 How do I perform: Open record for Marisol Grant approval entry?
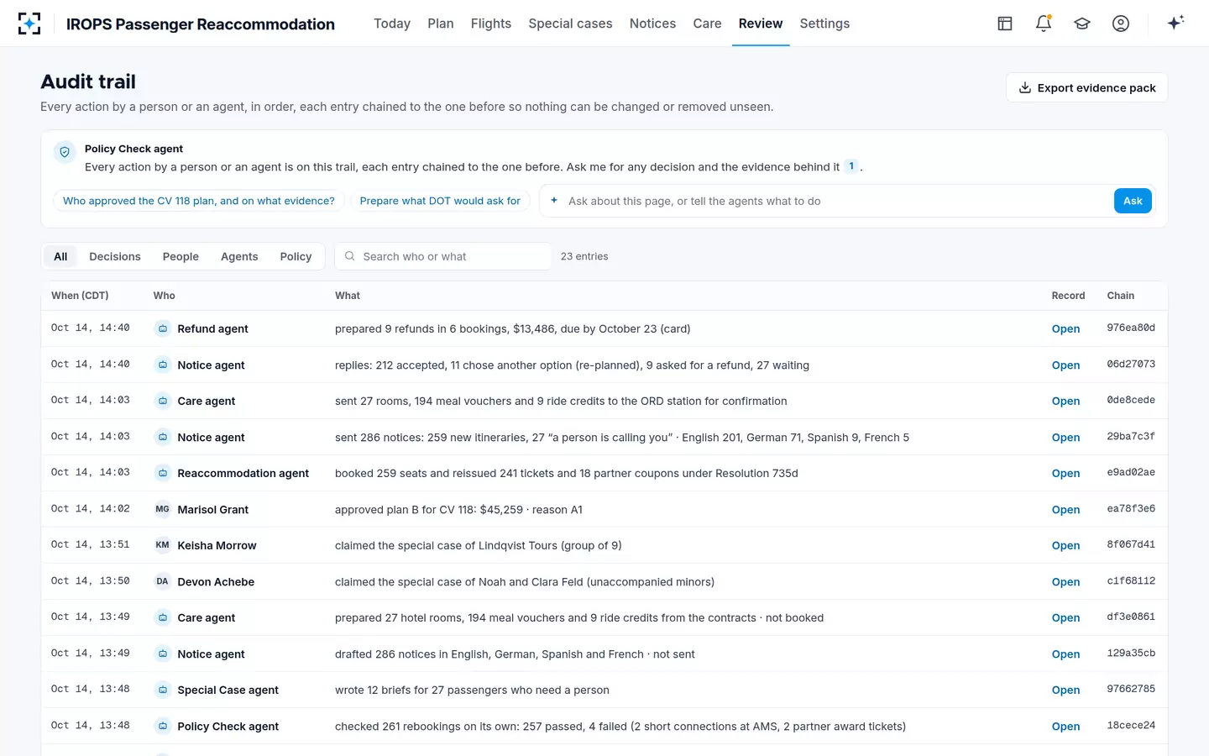tap(1065, 510)
